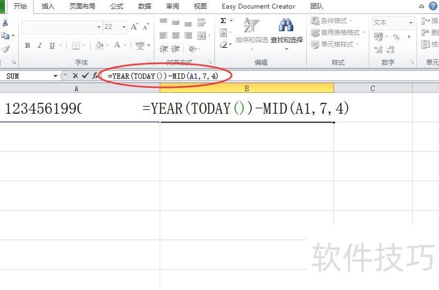Align text to middle of cell
This screenshot has width=439, height=290.
click(176, 23)
